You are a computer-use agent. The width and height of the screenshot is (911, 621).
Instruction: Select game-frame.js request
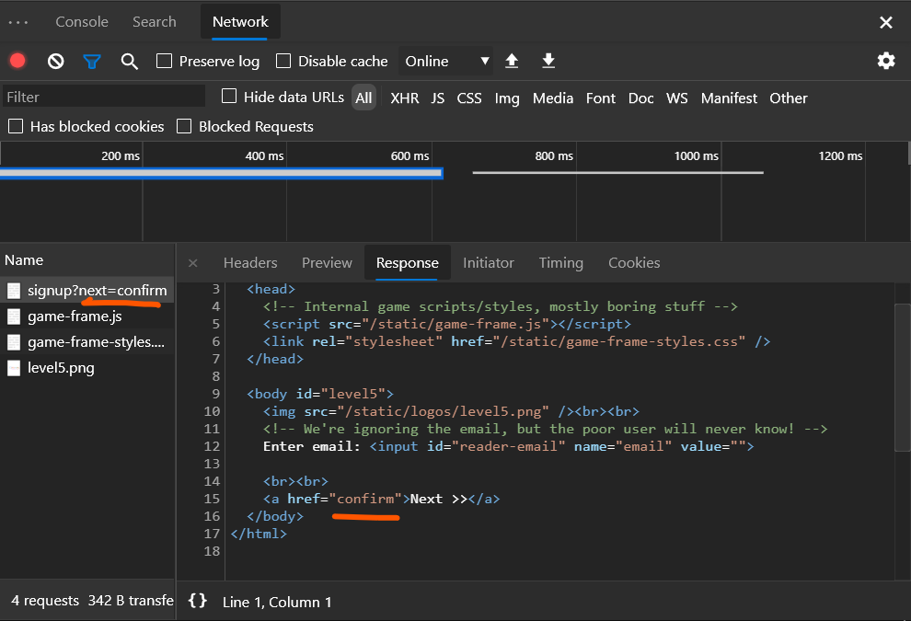pos(87,316)
